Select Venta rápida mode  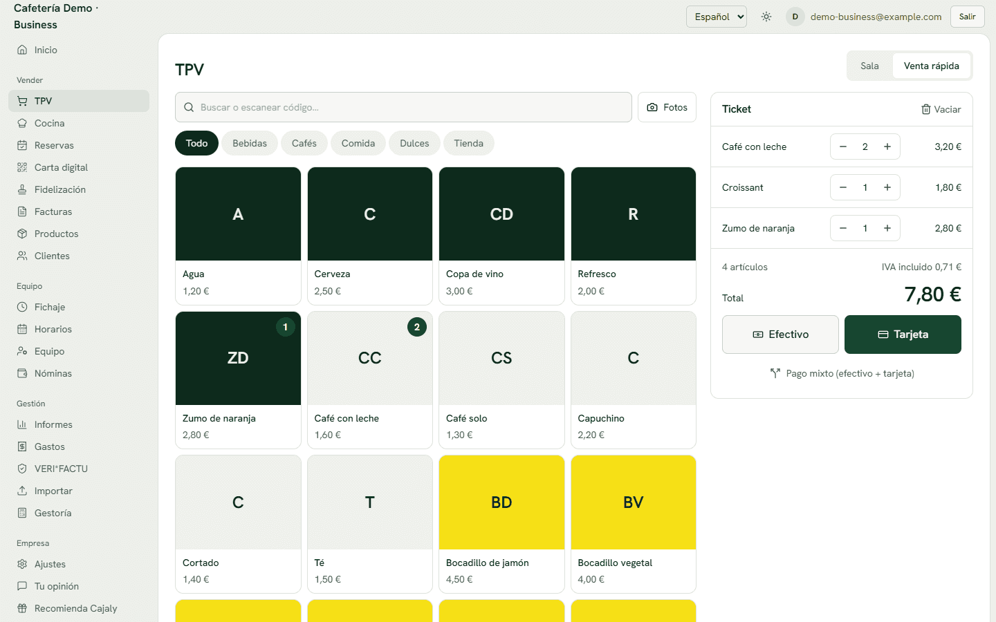pos(931,66)
